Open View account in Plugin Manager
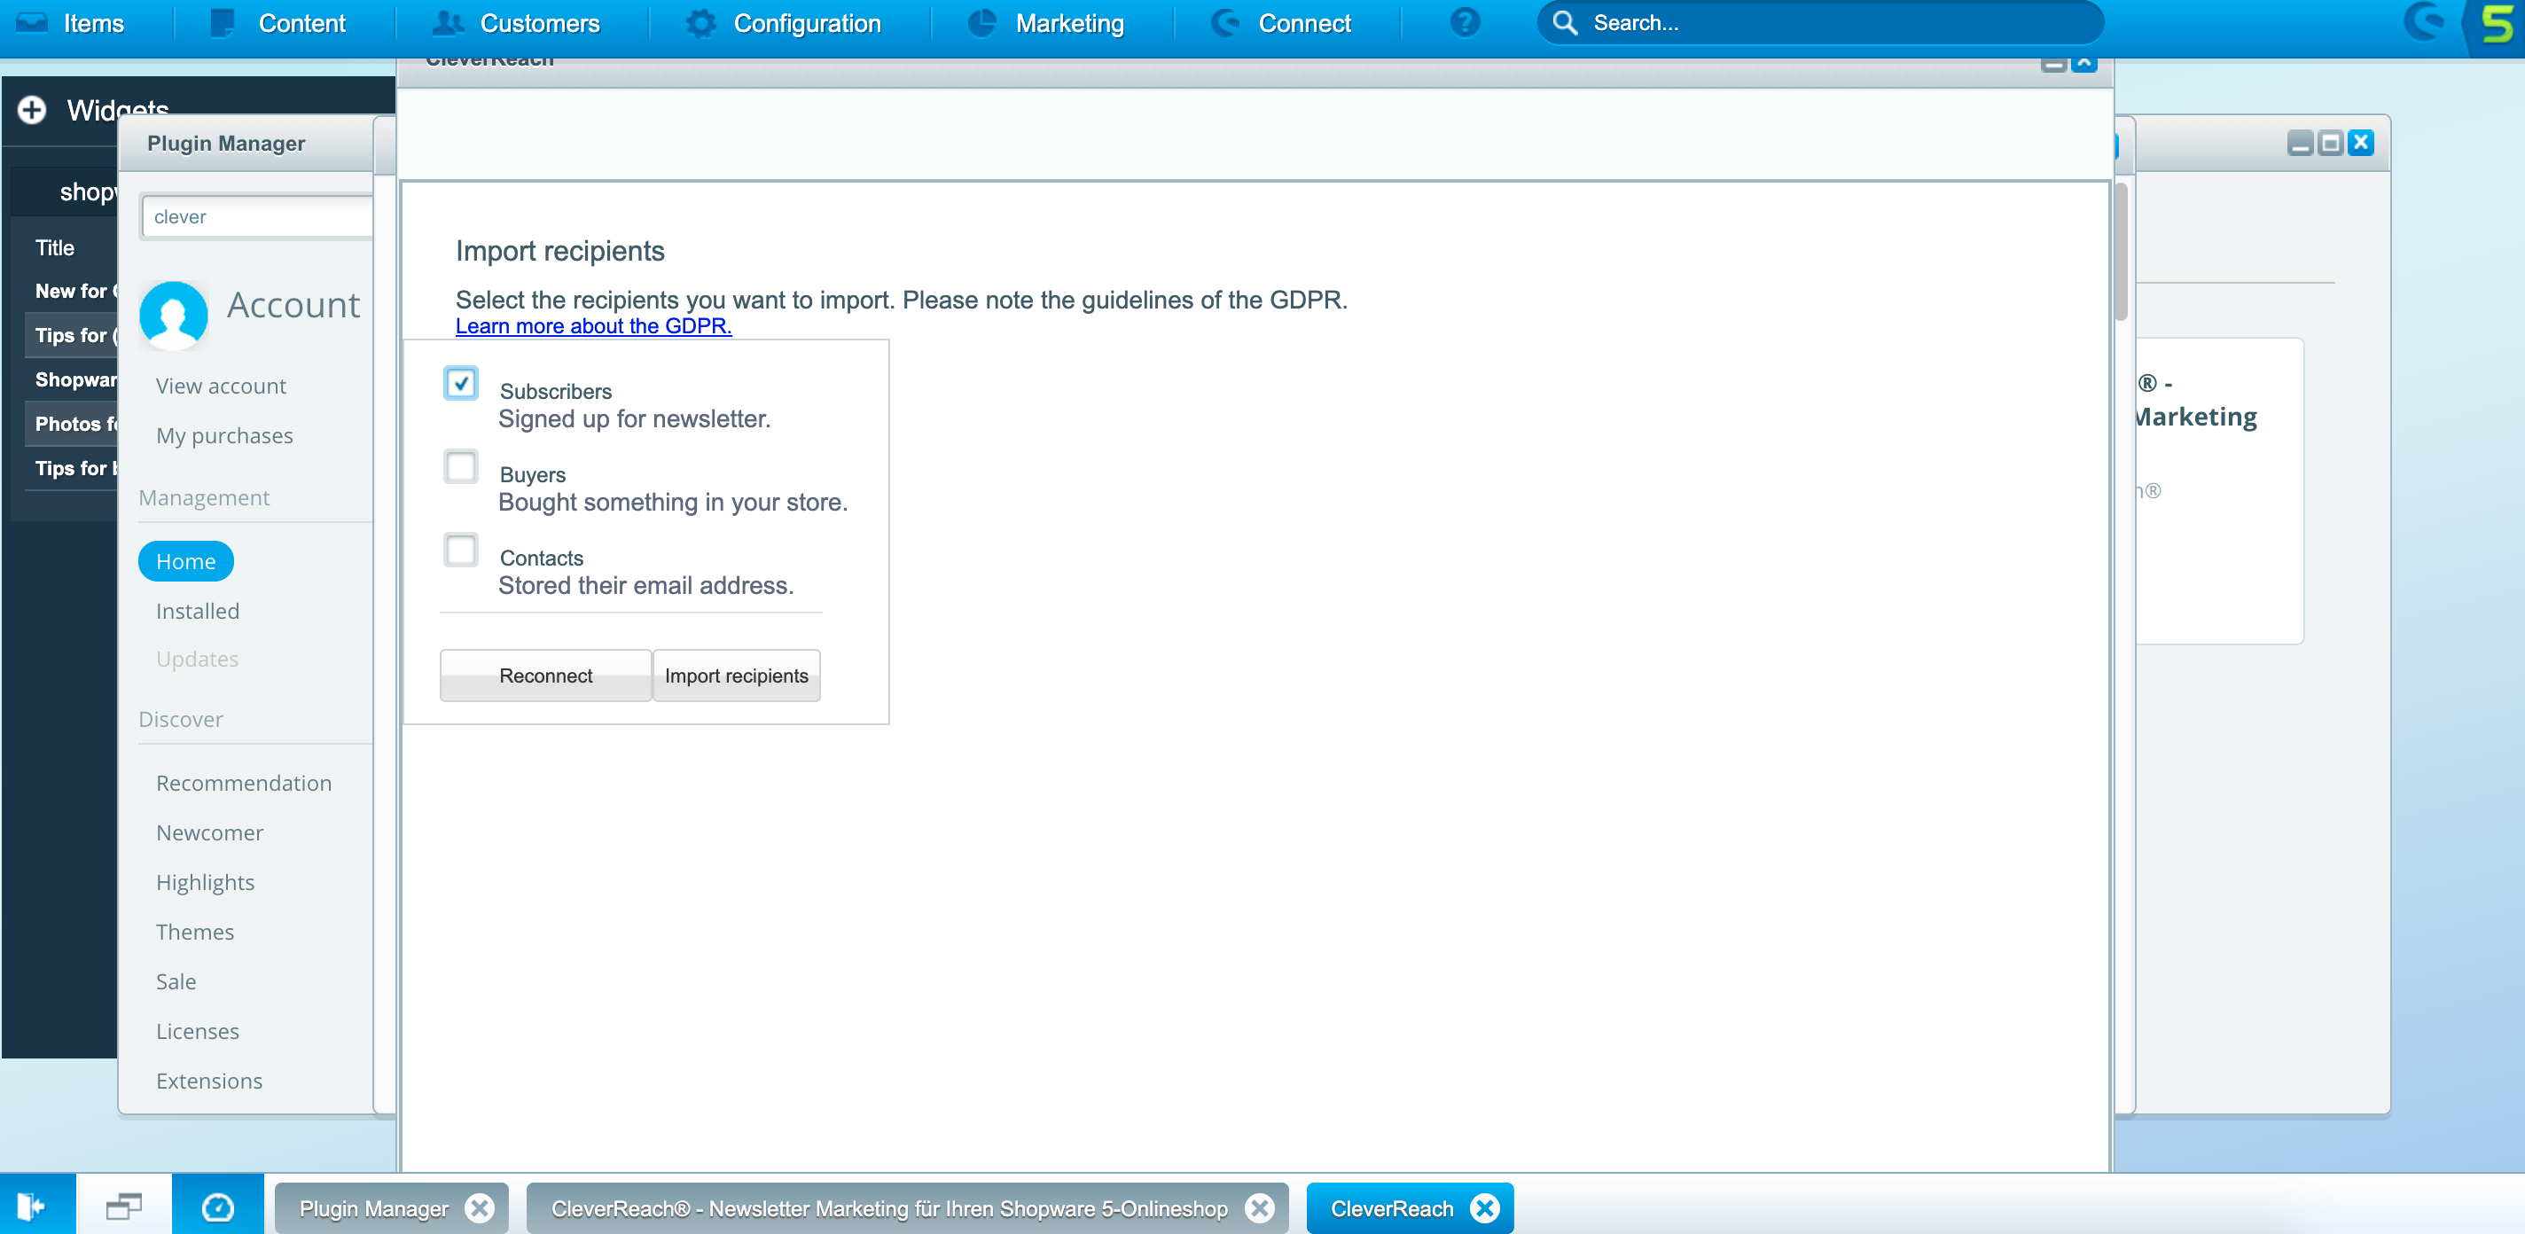The height and width of the screenshot is (1234, 2525). click(x=221, y=387)
